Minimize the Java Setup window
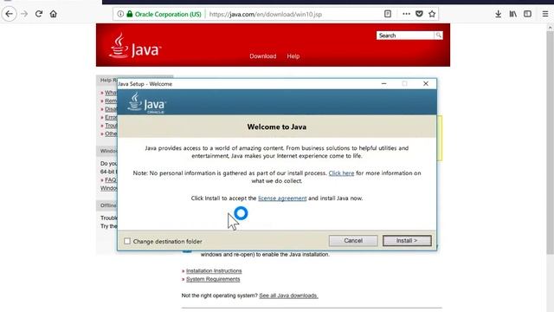 384,84
